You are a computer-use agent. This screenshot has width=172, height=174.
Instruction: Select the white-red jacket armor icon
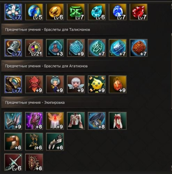(76, 121)
